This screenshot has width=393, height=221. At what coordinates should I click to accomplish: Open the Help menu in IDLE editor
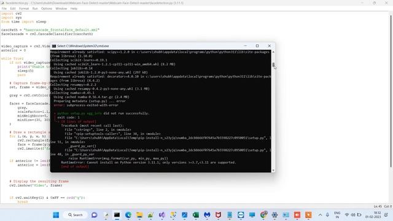[74, 9]
